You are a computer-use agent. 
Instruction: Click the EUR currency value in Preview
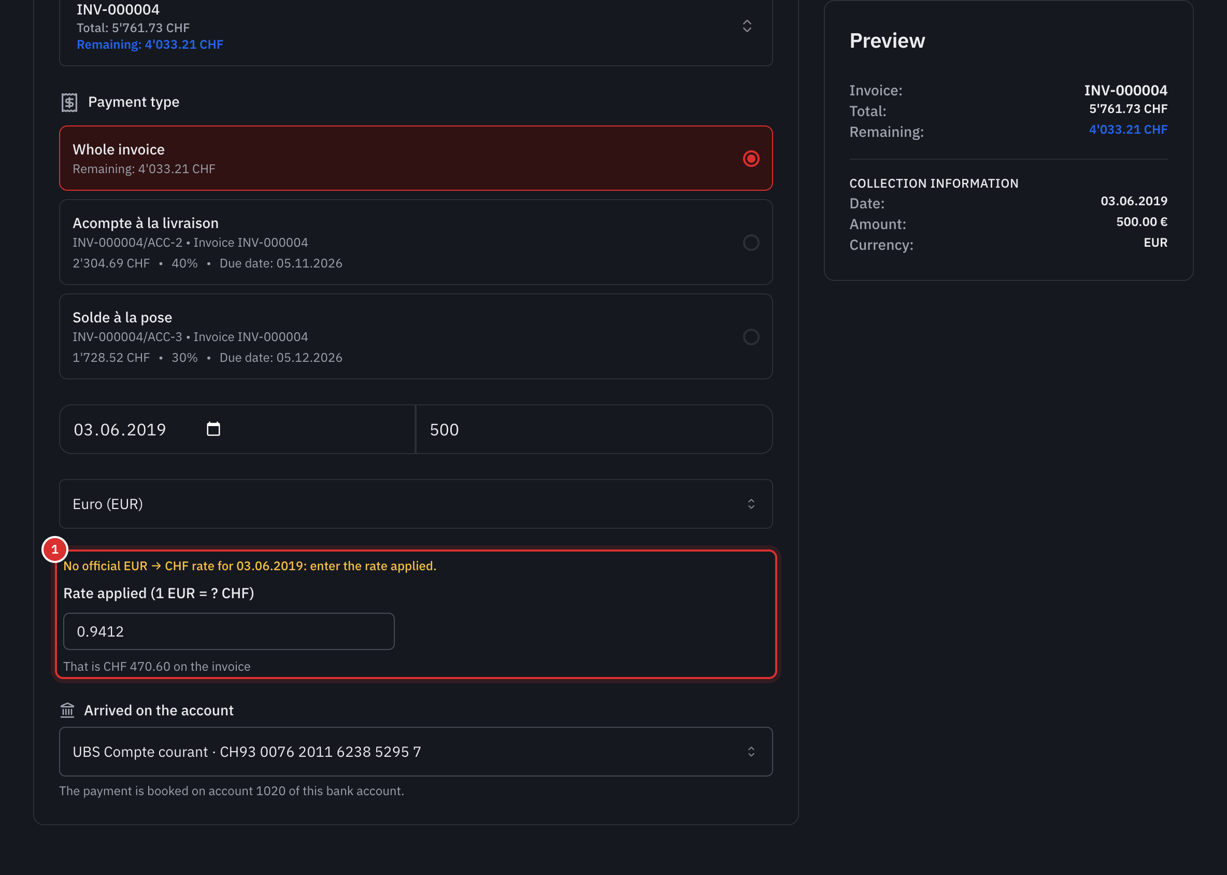[x=1155, y=243]
